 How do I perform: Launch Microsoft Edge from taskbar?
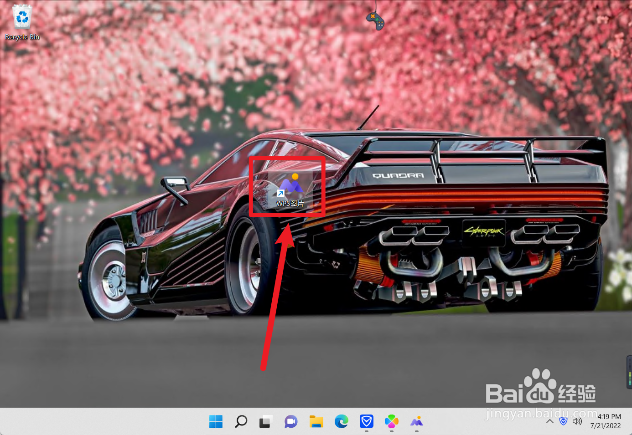point(341,421)
